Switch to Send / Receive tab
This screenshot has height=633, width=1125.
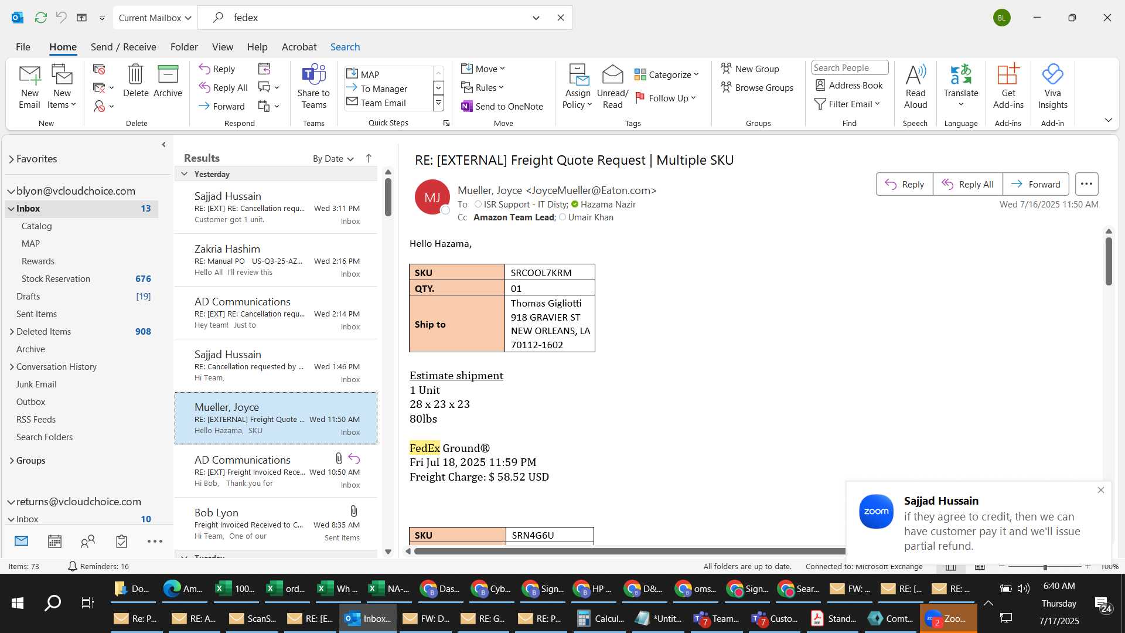123,47
